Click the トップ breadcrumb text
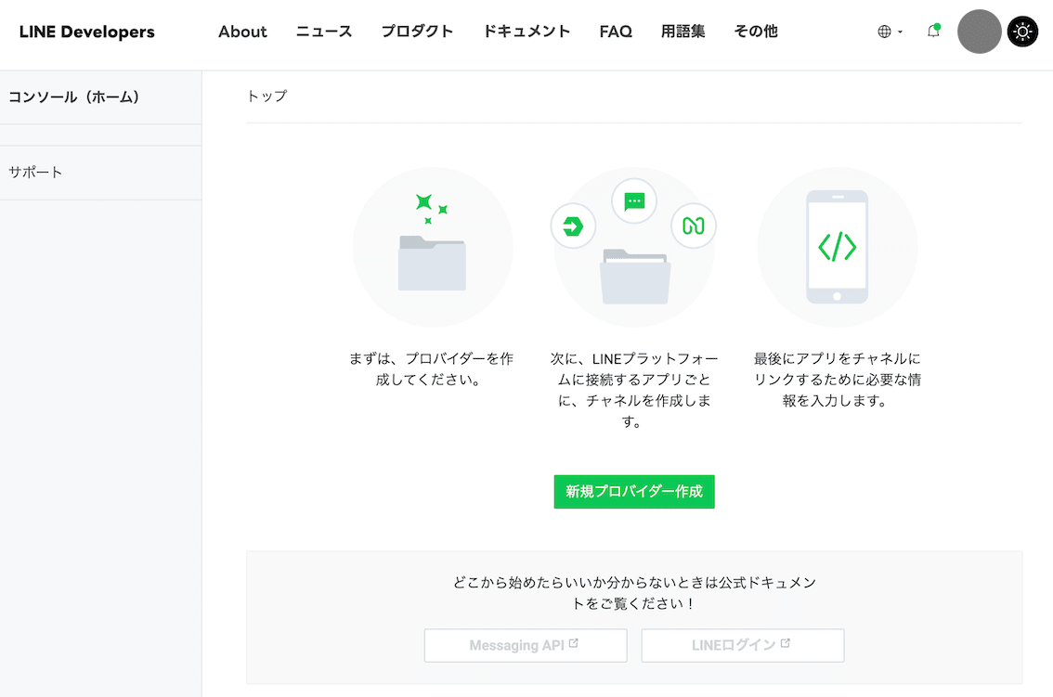Screen dimensions: 1053x697 coord(266,96)
